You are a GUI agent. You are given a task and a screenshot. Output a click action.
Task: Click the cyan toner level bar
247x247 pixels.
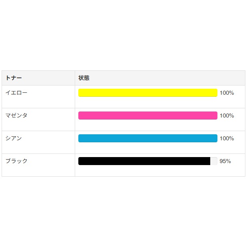[x=147, y=138]
